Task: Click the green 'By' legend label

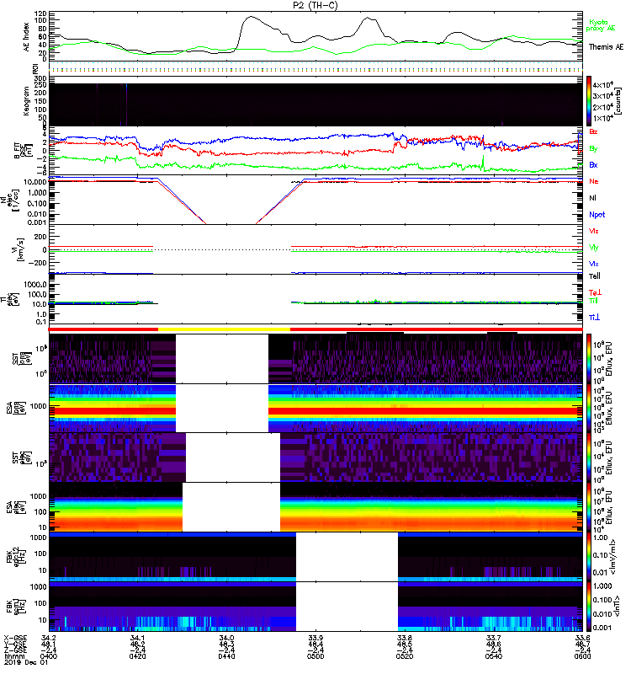Action: point(593,148)
